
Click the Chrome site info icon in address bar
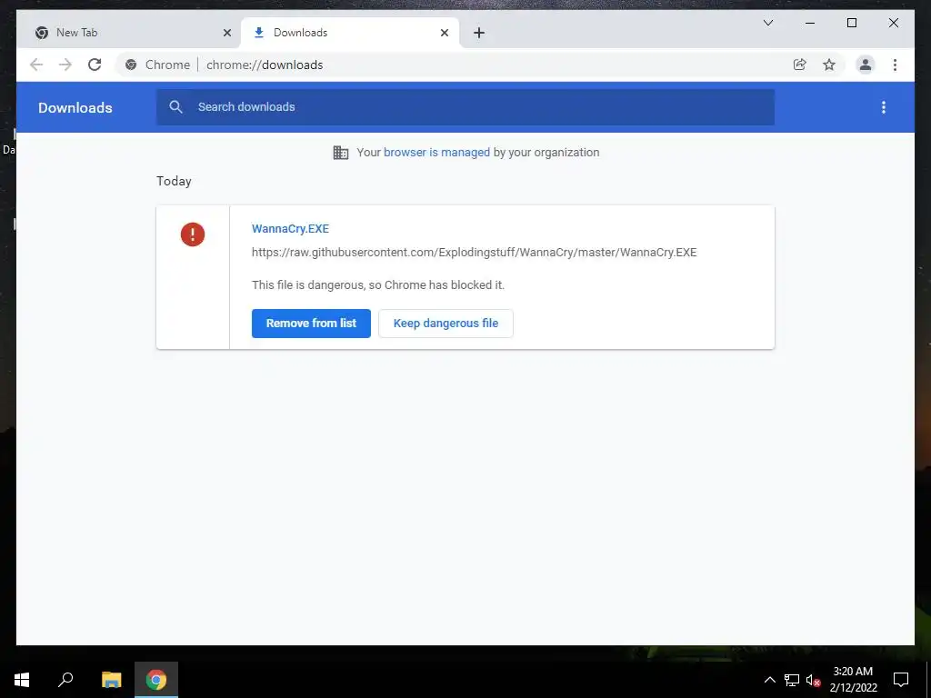tap(131, 65)
